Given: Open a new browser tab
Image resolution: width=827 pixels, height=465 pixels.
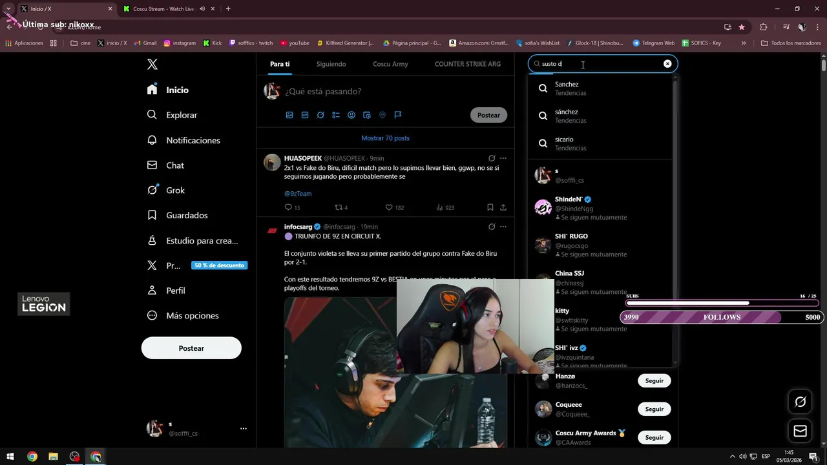Looking at the screenshot, I should coord(228,9).
